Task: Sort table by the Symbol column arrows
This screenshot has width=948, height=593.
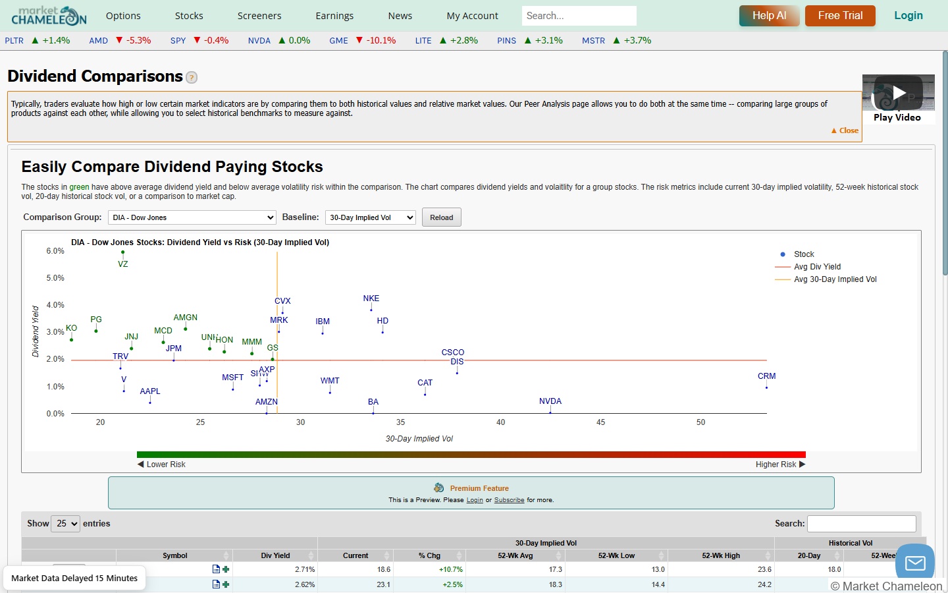Action: point(226,555)
